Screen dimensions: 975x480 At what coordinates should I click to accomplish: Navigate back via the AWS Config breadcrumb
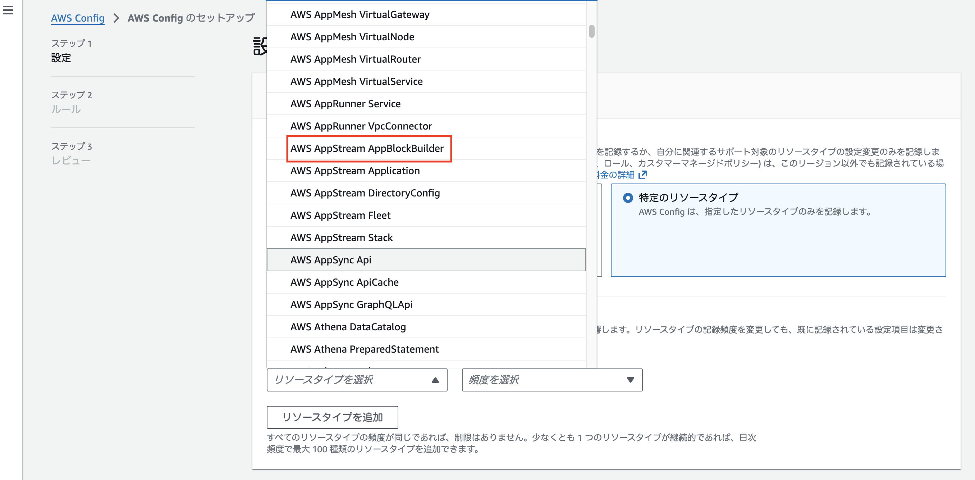coord(78,18)
